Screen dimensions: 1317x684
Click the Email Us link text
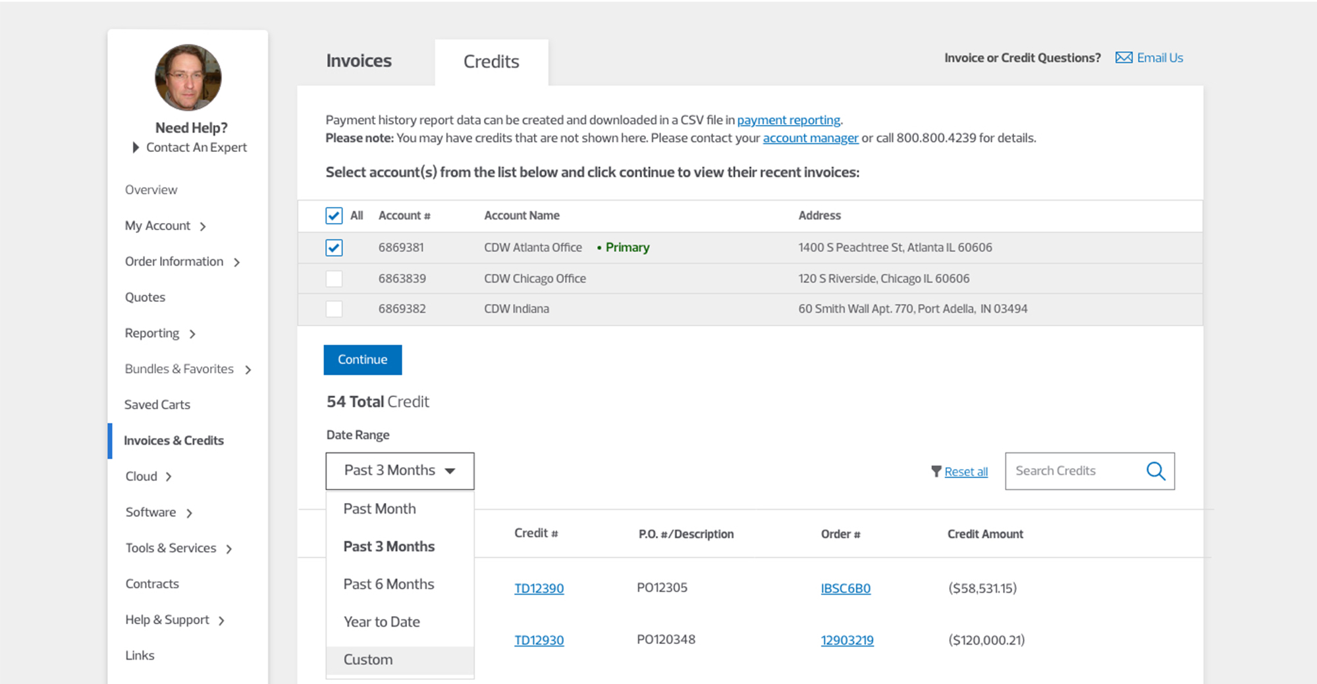(1160, 58)
